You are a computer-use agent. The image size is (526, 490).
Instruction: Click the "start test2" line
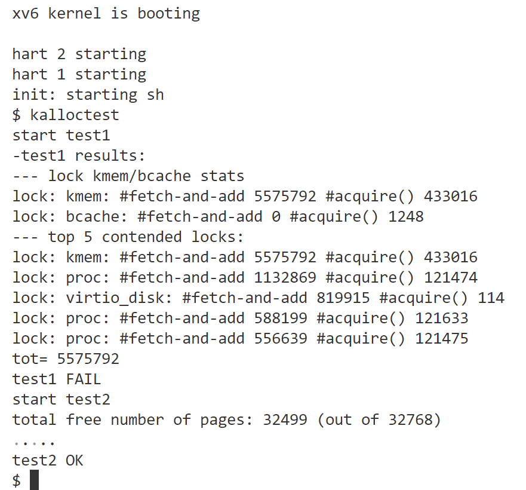(x=61, y=399)
